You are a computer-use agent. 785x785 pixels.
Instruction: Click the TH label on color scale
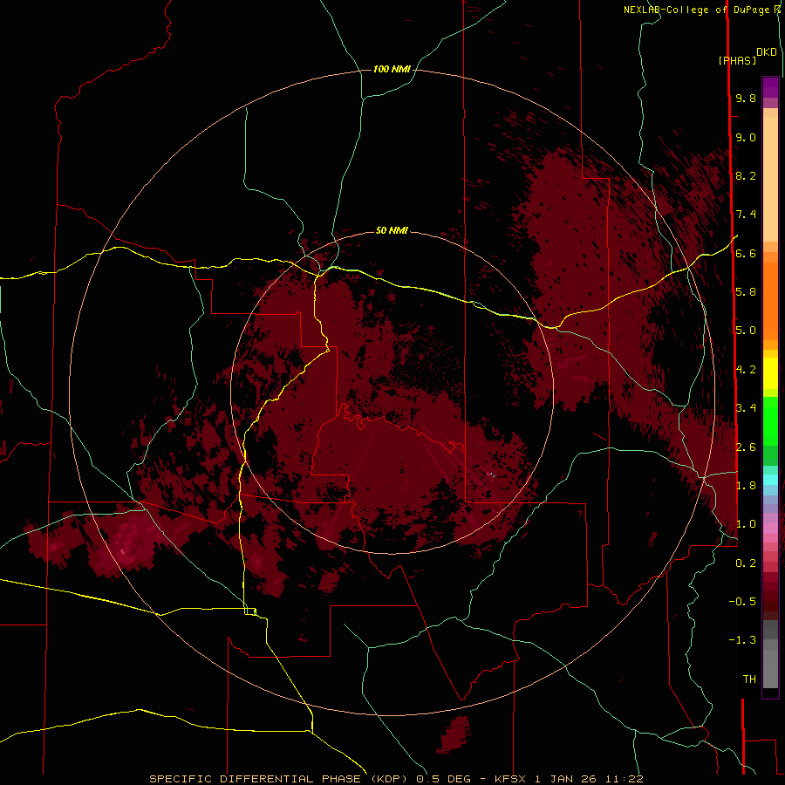click(x=749, y=679)
